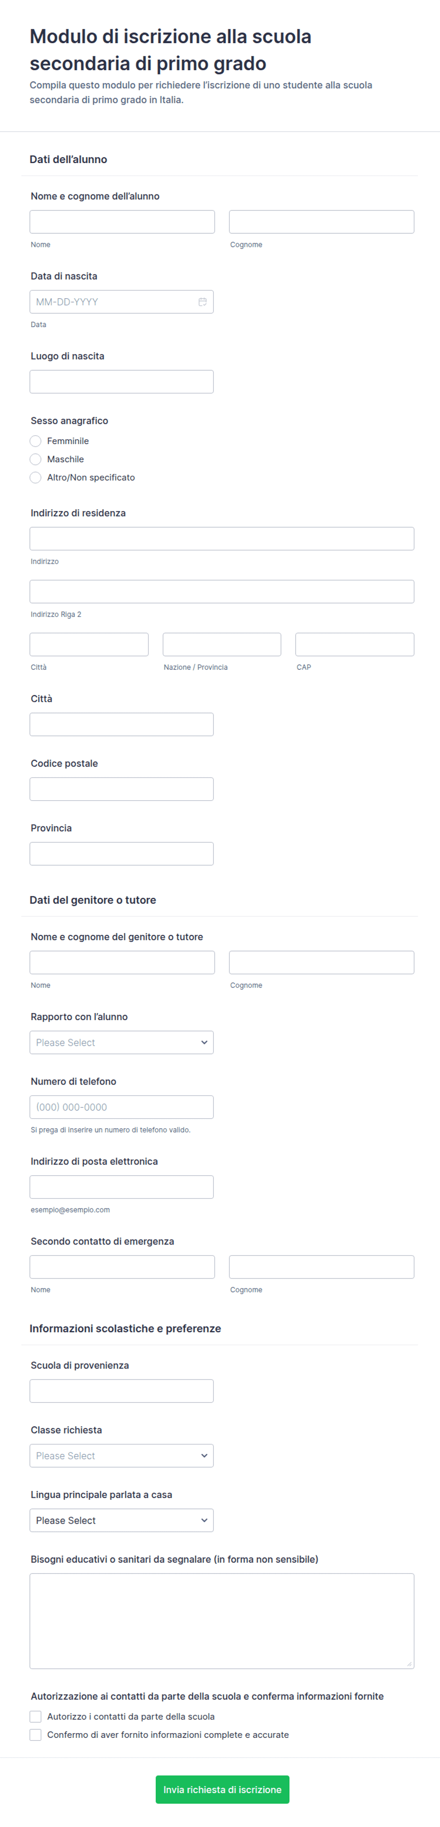
Task: Focus the Bisogni educativi o sanitari textarea
Action: coord(222,1621)
